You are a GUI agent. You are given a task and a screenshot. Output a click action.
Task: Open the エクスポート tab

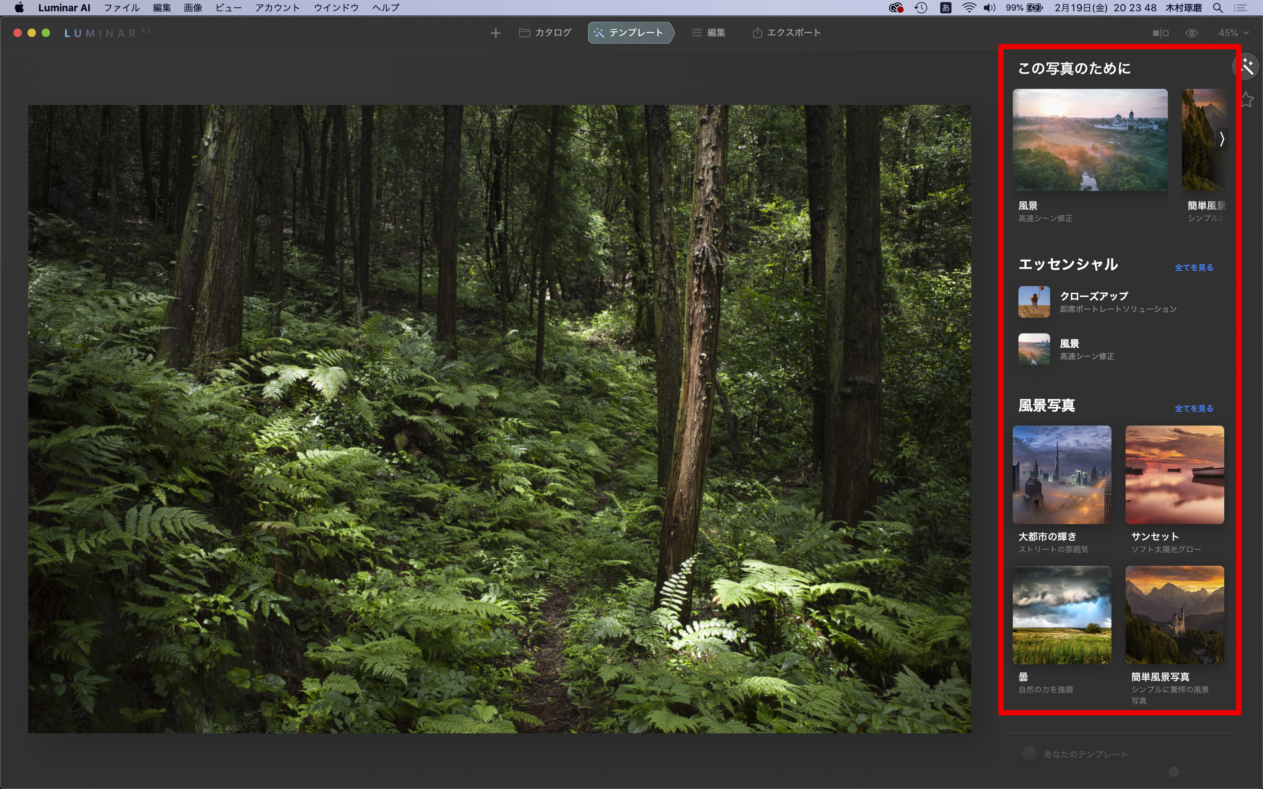click(787, 33)
